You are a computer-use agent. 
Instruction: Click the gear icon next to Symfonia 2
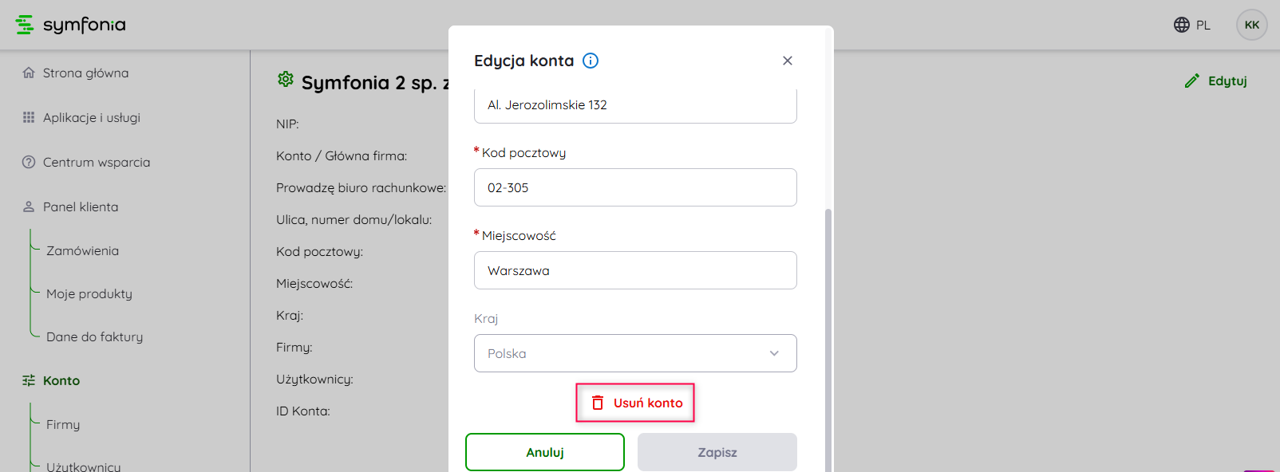tap(285, 79)
